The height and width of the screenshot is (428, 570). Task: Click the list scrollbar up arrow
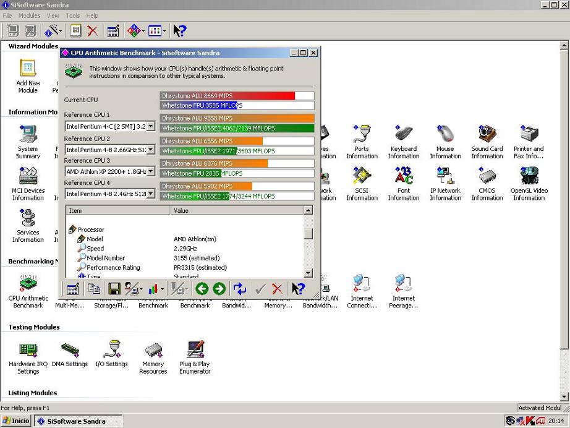pos(308,210)
